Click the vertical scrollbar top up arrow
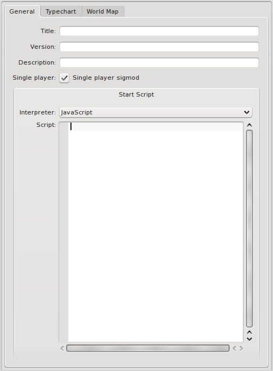This screenshot has height=371, width=273. coord(249,125)
